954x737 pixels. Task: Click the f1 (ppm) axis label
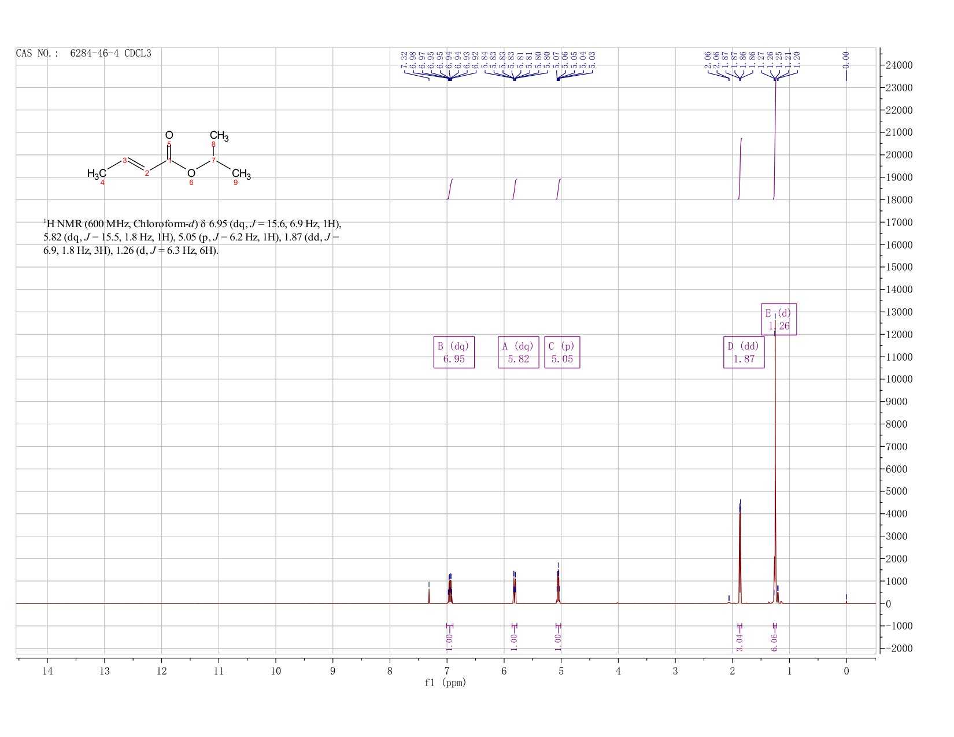[x=445, y=683]
